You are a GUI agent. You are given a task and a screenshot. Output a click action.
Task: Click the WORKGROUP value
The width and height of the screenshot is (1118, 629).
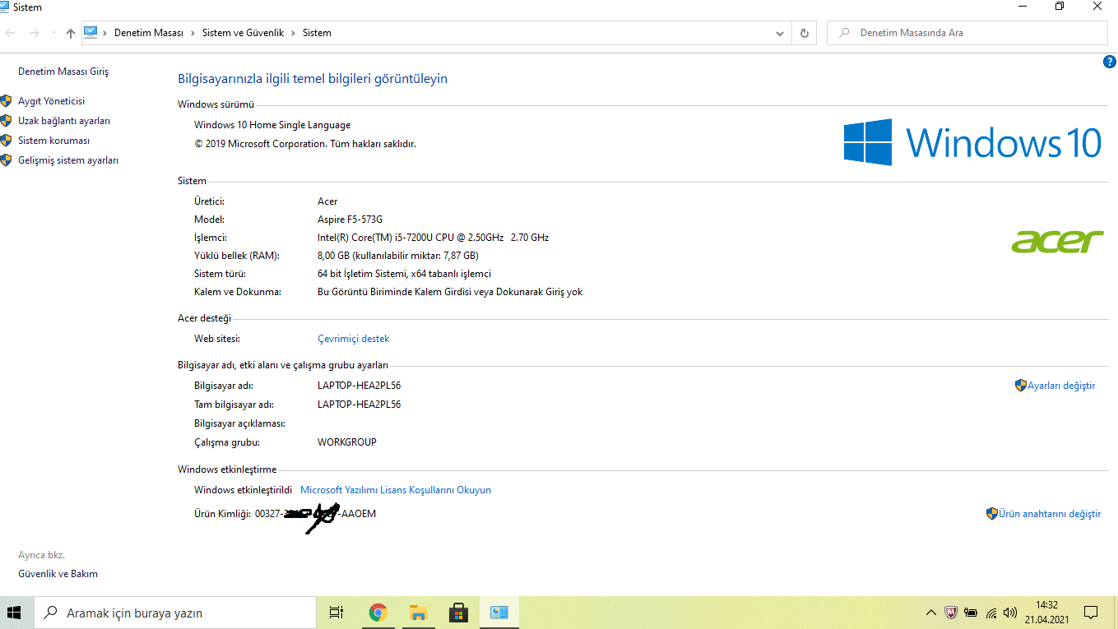(x=347, y=442)
